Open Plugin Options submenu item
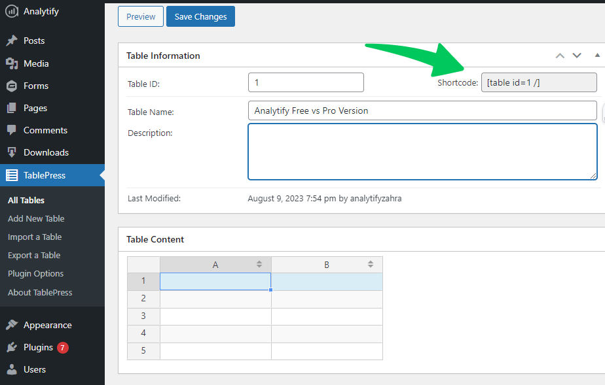Viewport: 605px width, 385px height. pos(36,274)
